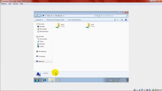Click View remote printers
This screenshot has height=91, width=162.
click(74, 20)
